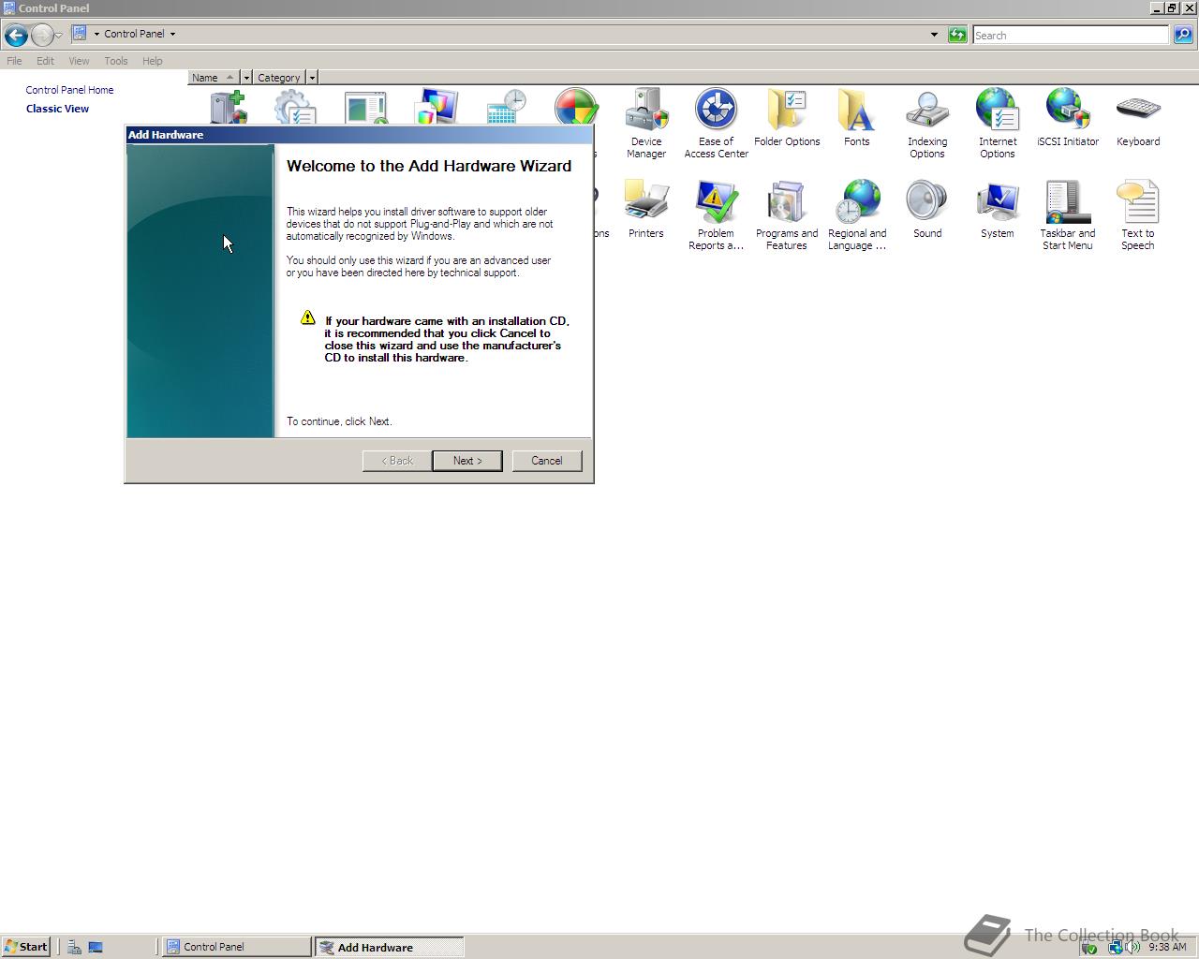Select the Windows shield checkmark icon
1199x959 pixels.
coord(575,107)
